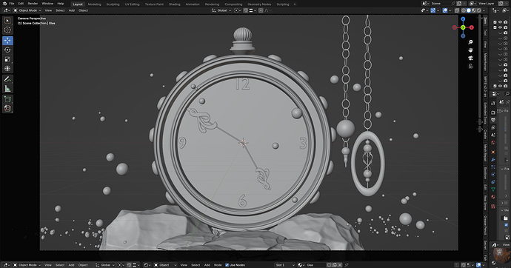Image resolution: width=511 pixels, height=268 pixels.
Task: Open the File menu
Action: point(11,4)
